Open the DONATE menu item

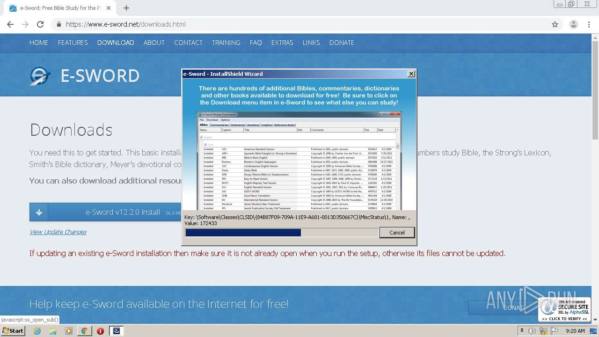tap(342, 43)
